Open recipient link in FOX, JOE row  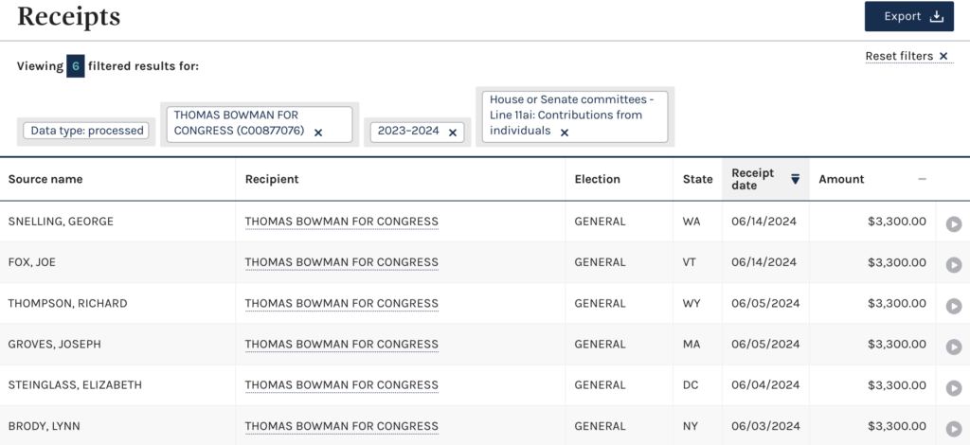click(x=341, y=262)
